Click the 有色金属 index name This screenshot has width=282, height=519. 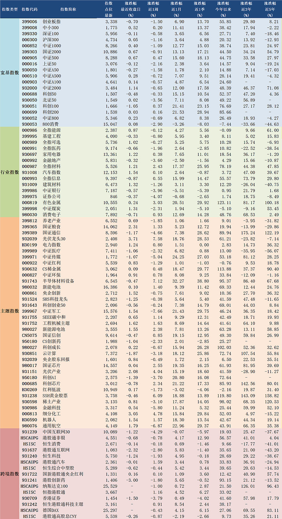pos(51,202)
